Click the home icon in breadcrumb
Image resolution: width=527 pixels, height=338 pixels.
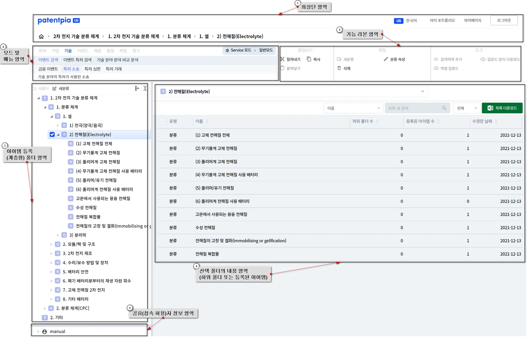point(41,37)
